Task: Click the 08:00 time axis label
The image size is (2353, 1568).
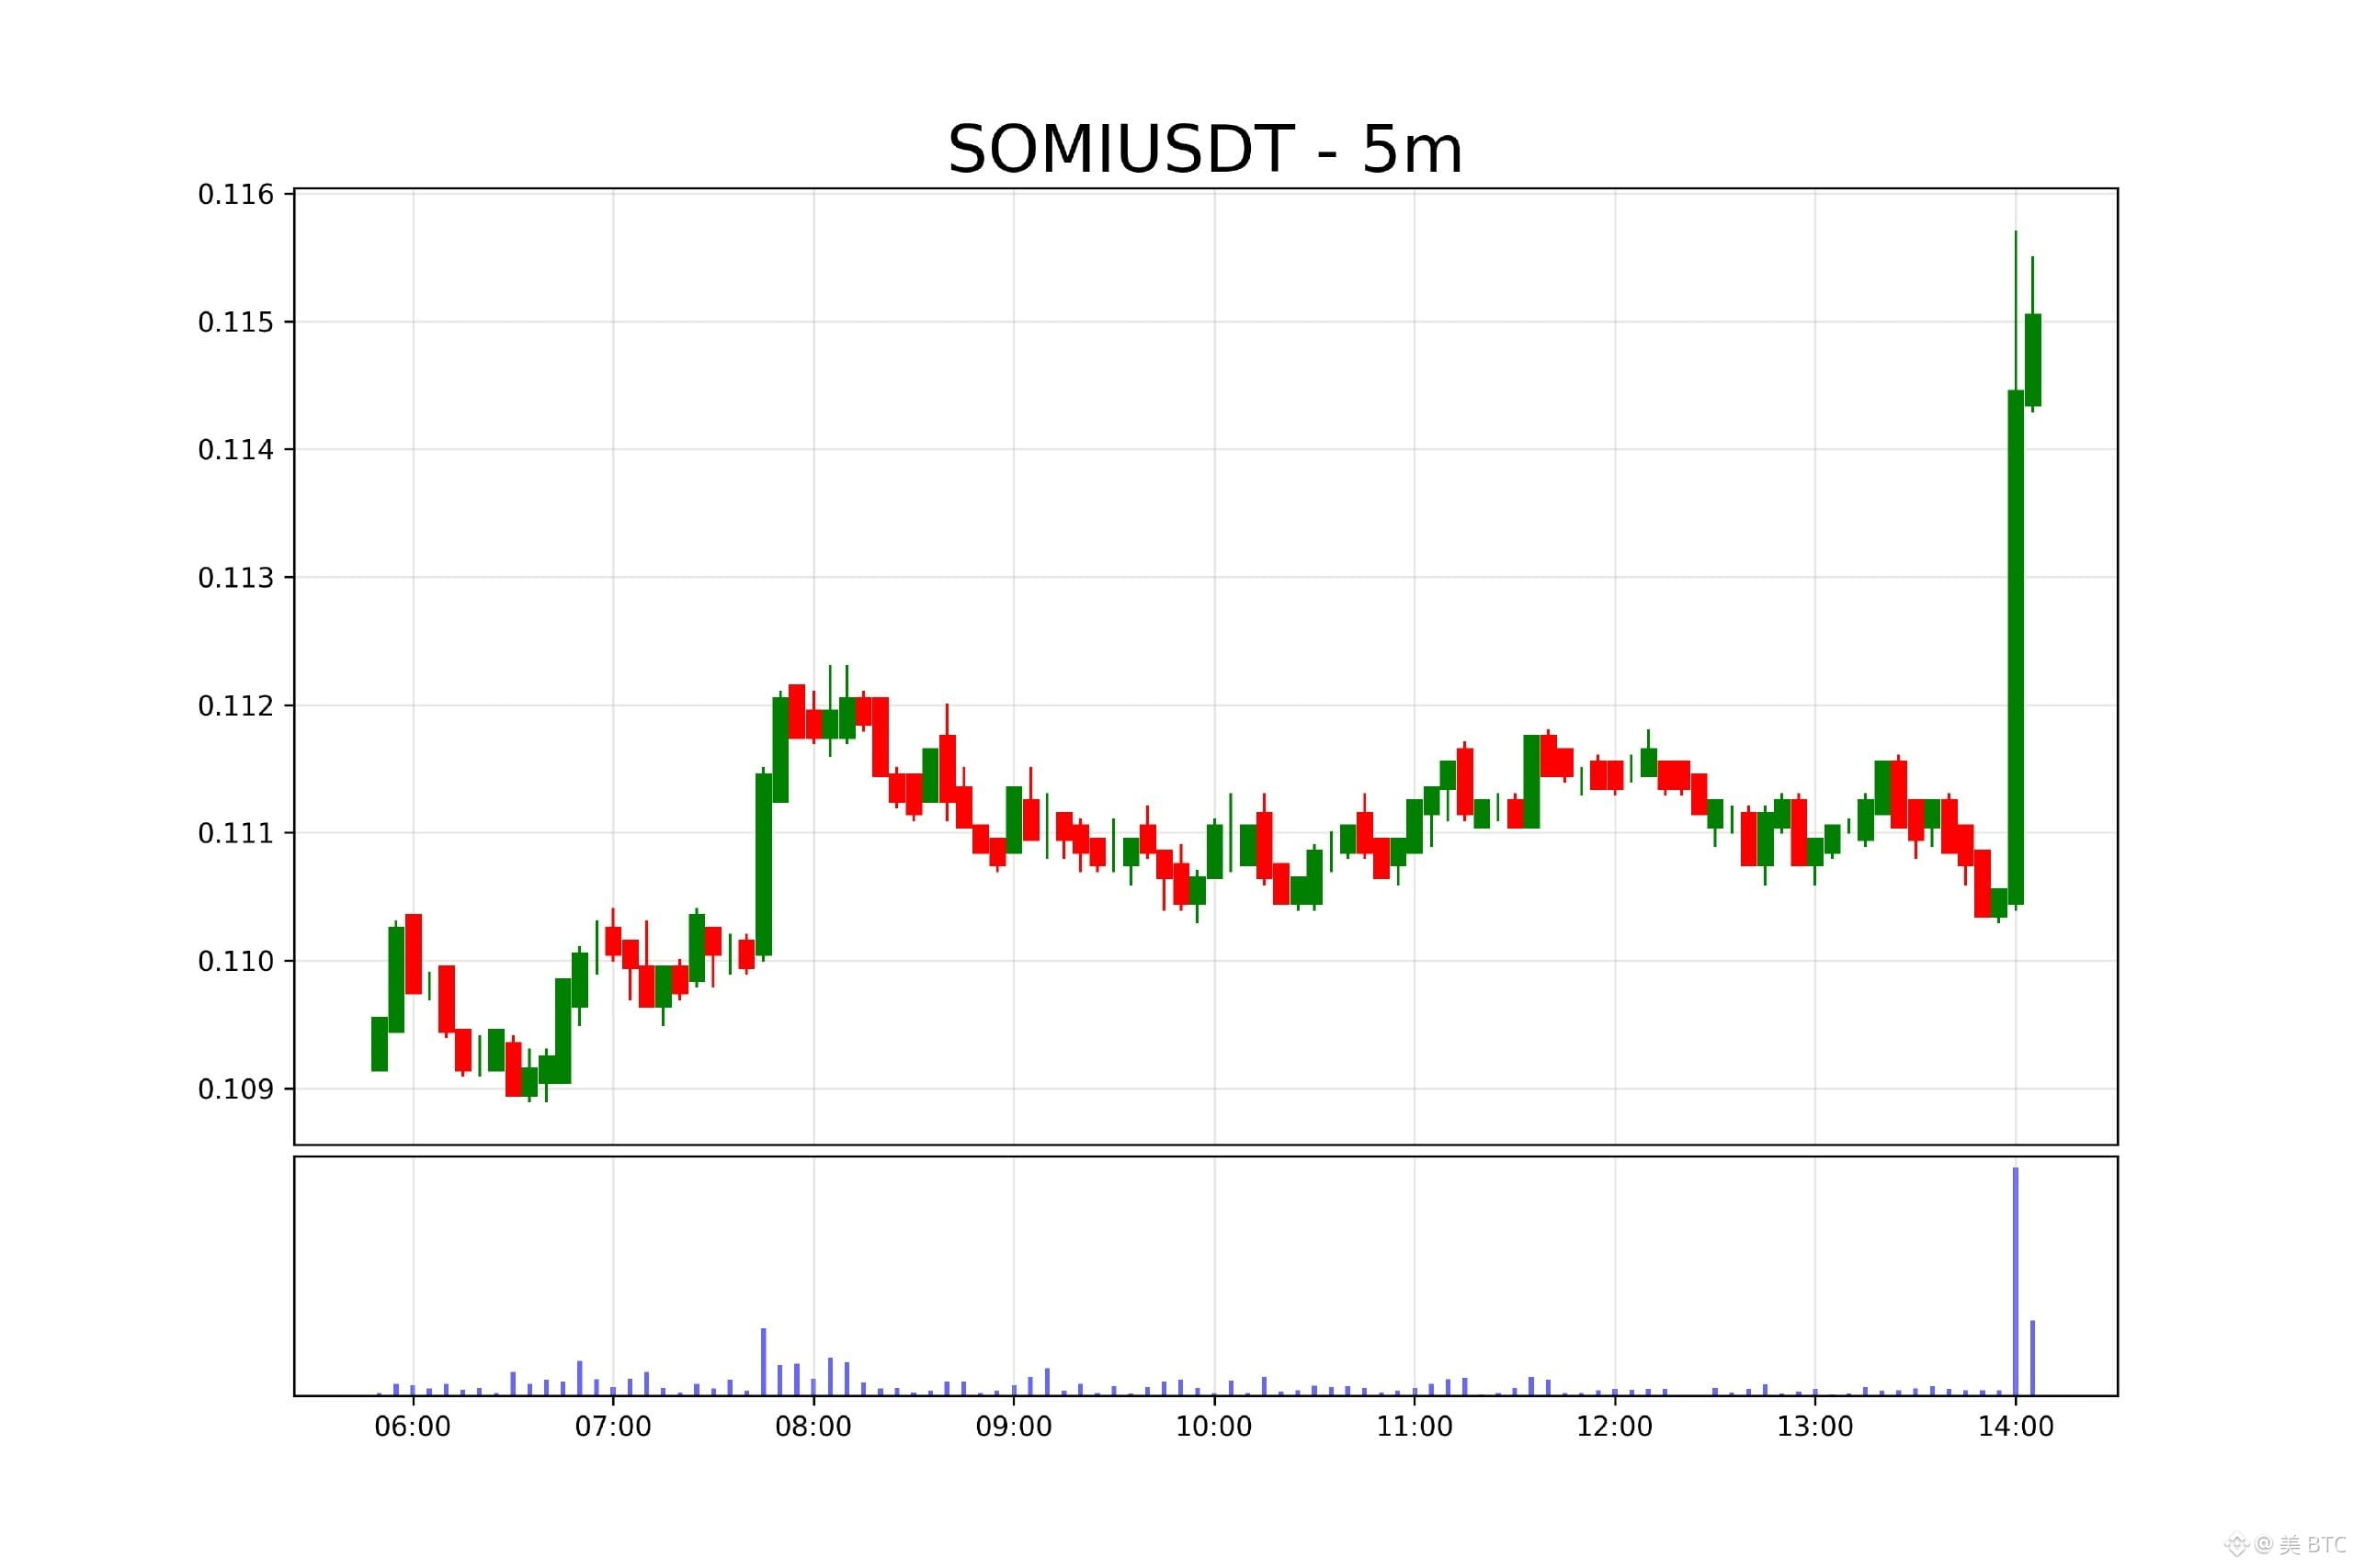Action: [813, 1426]
